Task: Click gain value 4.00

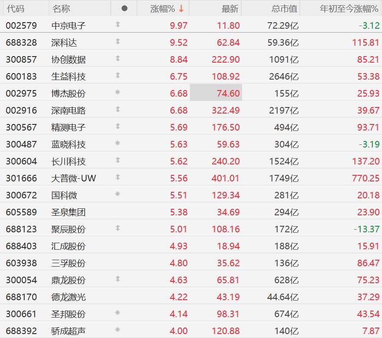Action: coord(179,331)
